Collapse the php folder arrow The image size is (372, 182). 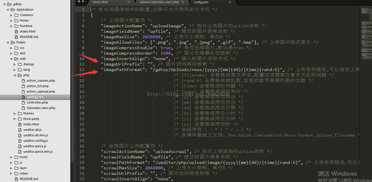tap(15, 75)
